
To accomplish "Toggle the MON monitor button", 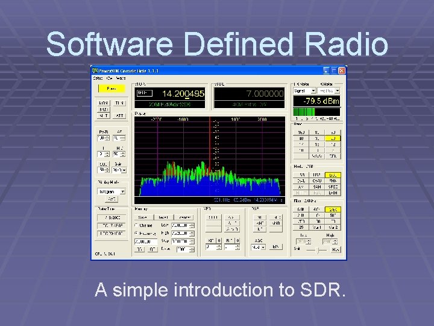I will 103,103.
